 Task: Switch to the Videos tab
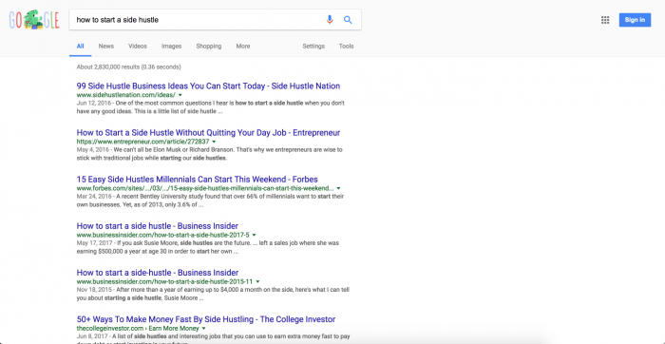click(138, 47)
